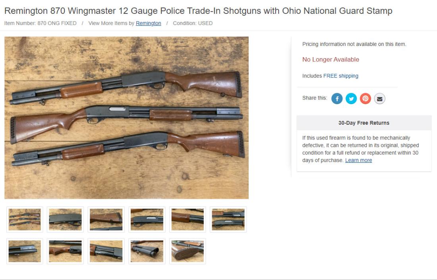Share this item on Twitter
The height and width of the screenshot is (280, 437).
point(351,98)
